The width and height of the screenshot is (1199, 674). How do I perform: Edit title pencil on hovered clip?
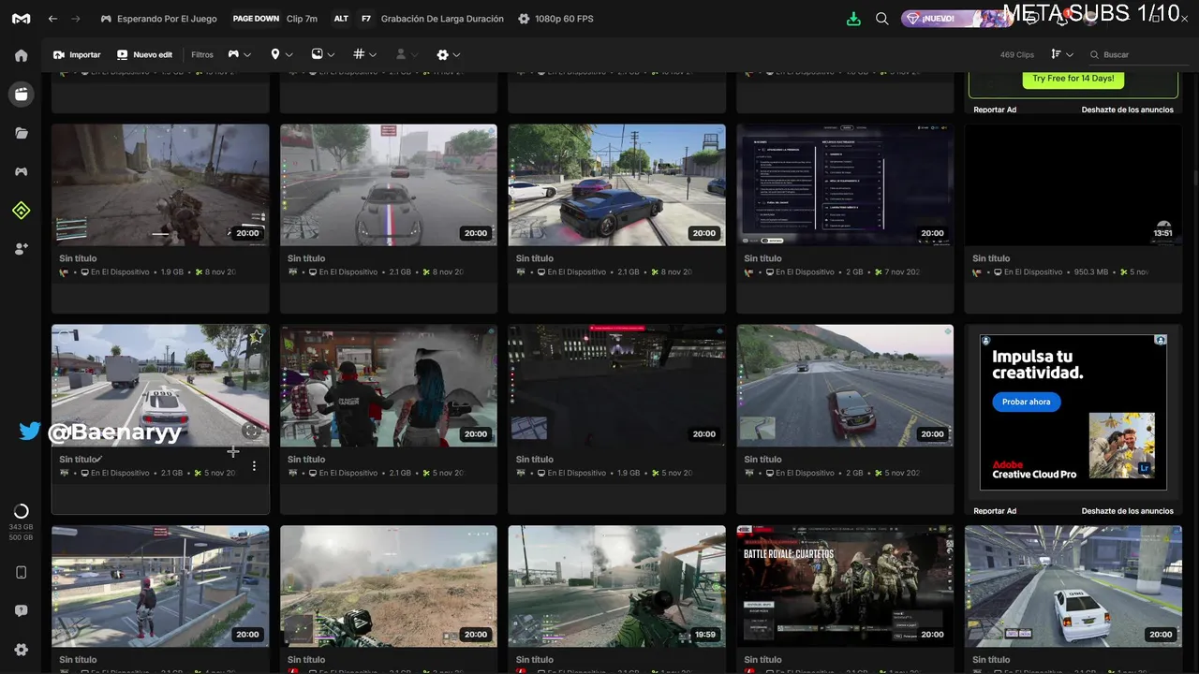click(x=98, y=459)
